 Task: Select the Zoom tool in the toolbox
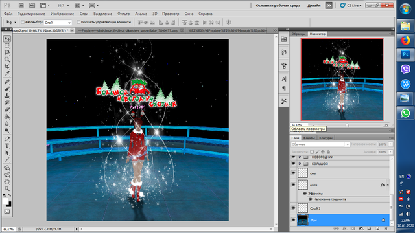(x=7, y=188)
